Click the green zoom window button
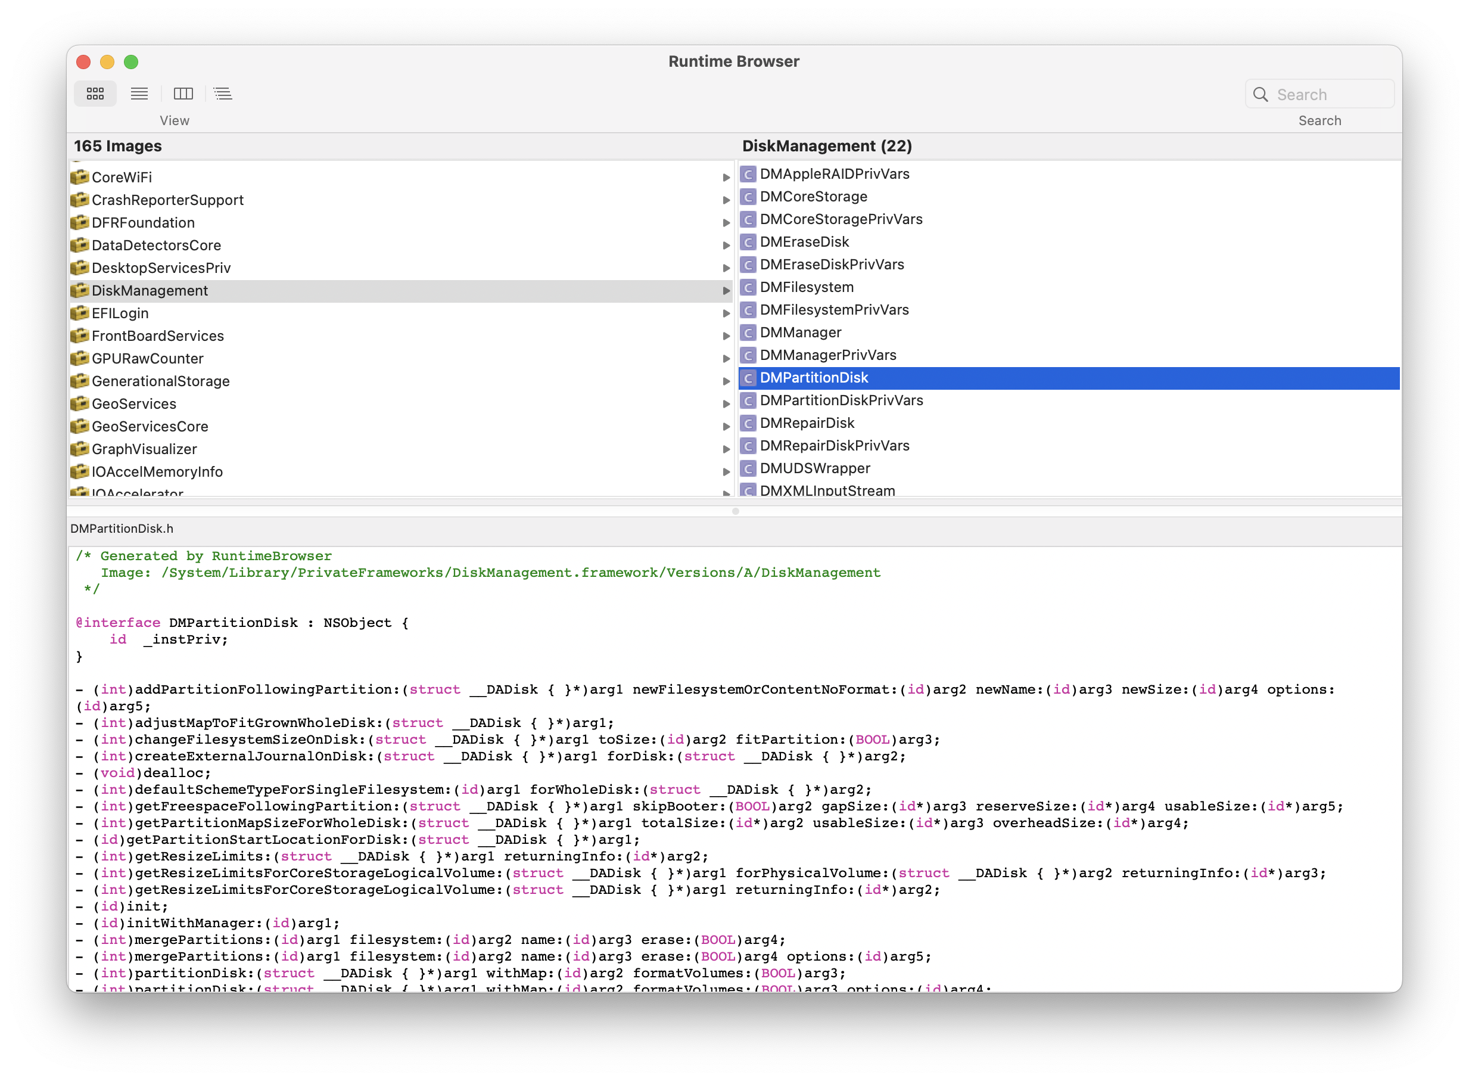This screenshot has height=1081, width=1469. point(131,62)
